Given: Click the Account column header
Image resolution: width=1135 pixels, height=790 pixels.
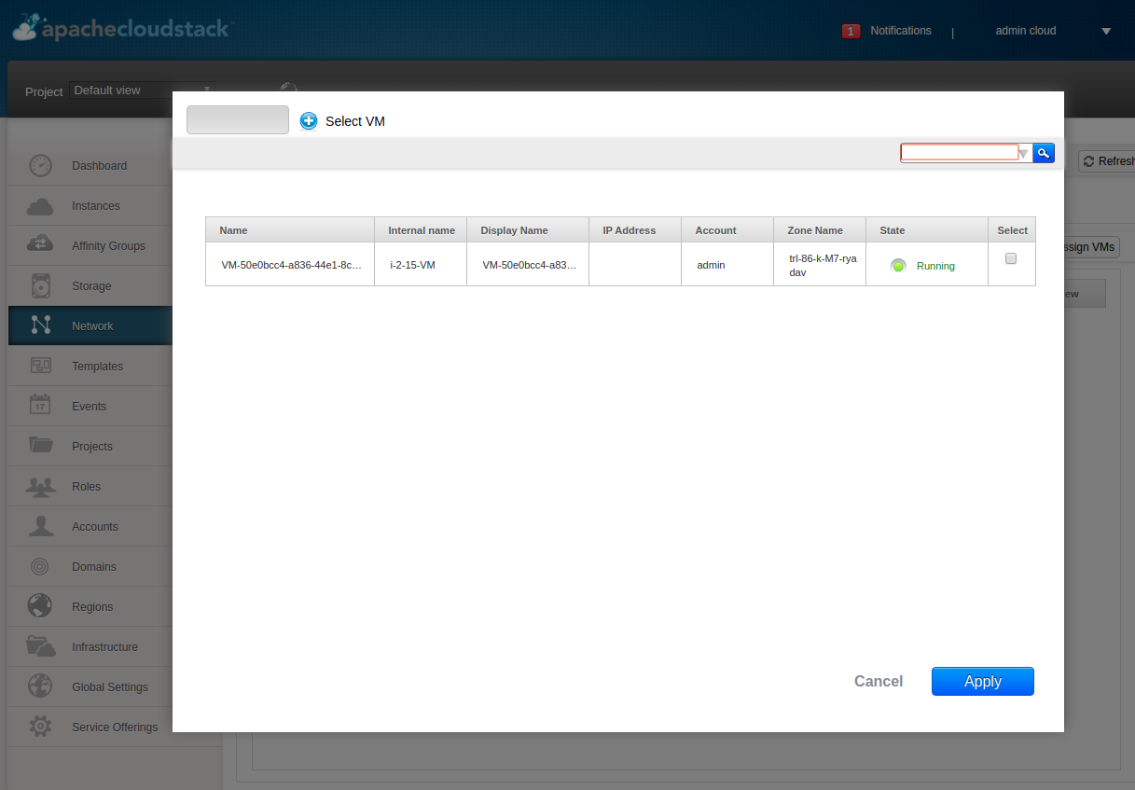Looking at the screenshot, I should point(727,229).
